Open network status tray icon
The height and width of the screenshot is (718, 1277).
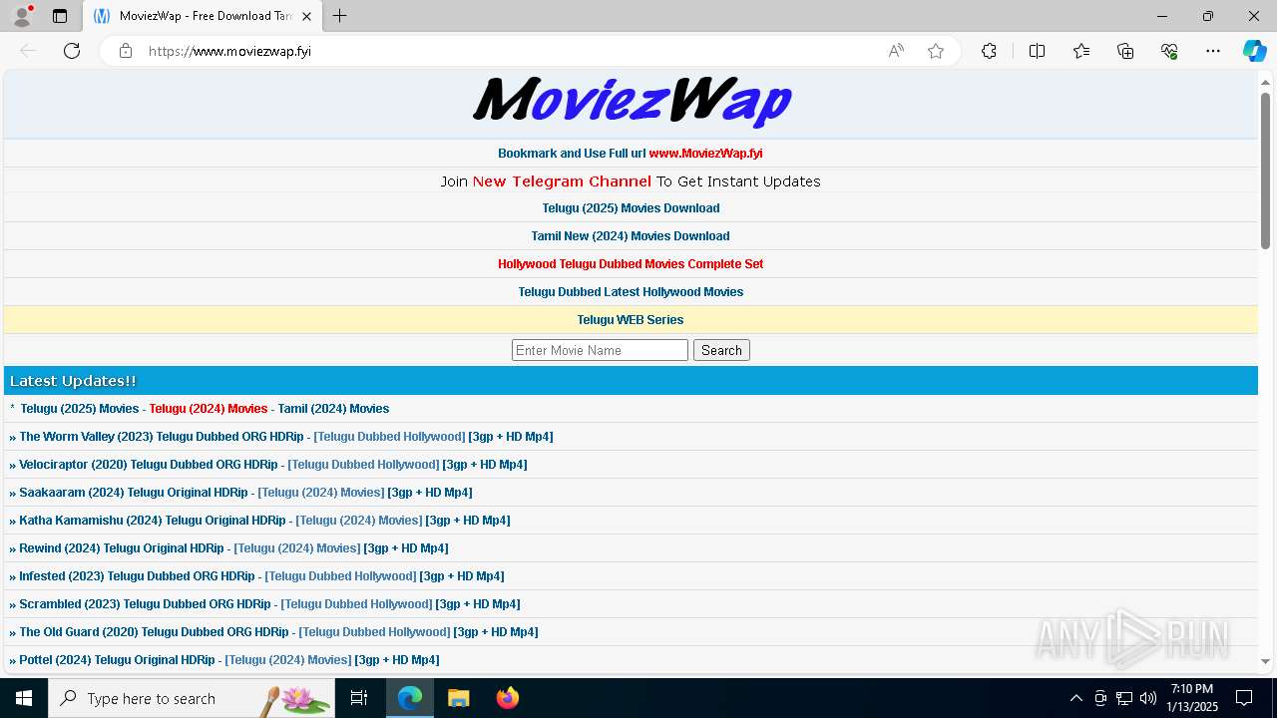click(1124, 698)
